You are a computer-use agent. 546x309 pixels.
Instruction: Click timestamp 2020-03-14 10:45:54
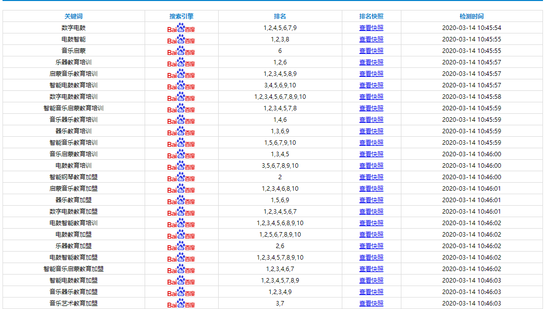pyautogui.click(x=471, y=28)
